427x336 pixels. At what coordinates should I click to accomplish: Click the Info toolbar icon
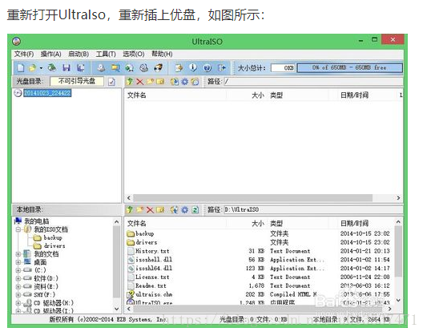coord(193,67)
